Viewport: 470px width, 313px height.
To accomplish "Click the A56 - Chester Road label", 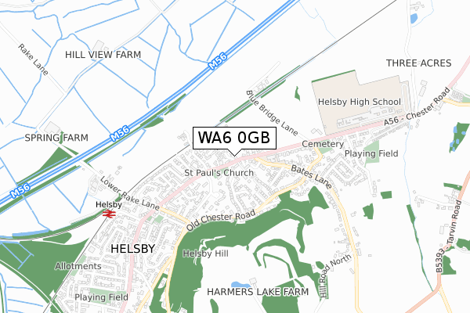I will [x=418, y=106].
